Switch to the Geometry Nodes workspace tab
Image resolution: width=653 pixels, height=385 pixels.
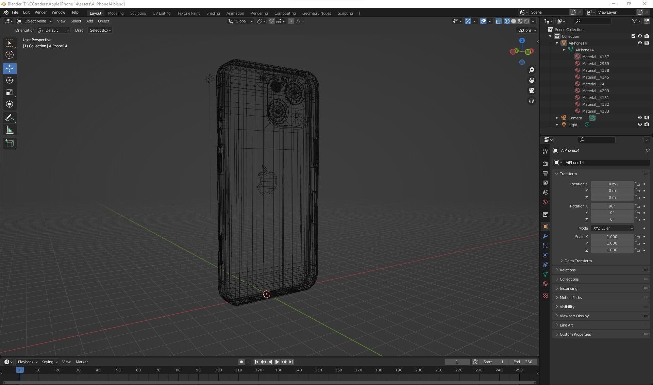click(x=316, y=13)
